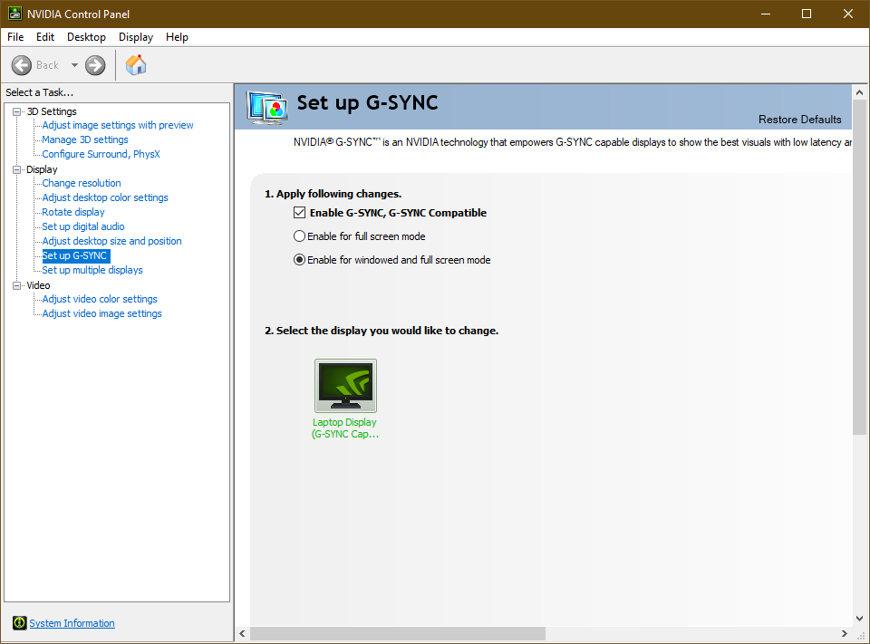
Task: Open the Help menu
Action: [x=177, y=37]
